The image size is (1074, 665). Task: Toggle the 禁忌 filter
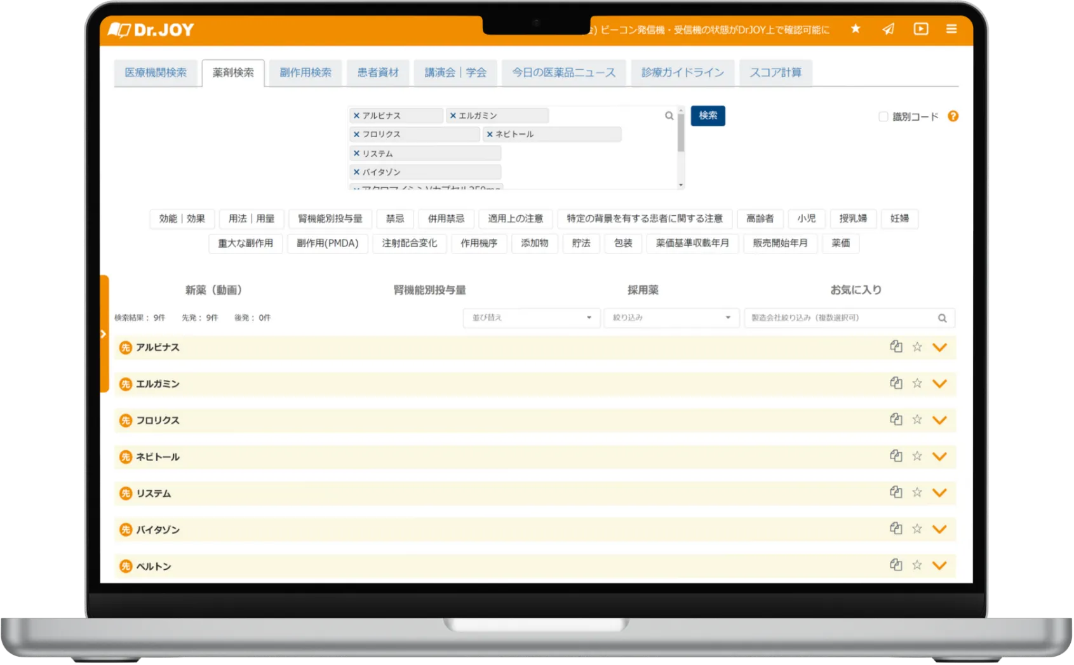(395, 219)
